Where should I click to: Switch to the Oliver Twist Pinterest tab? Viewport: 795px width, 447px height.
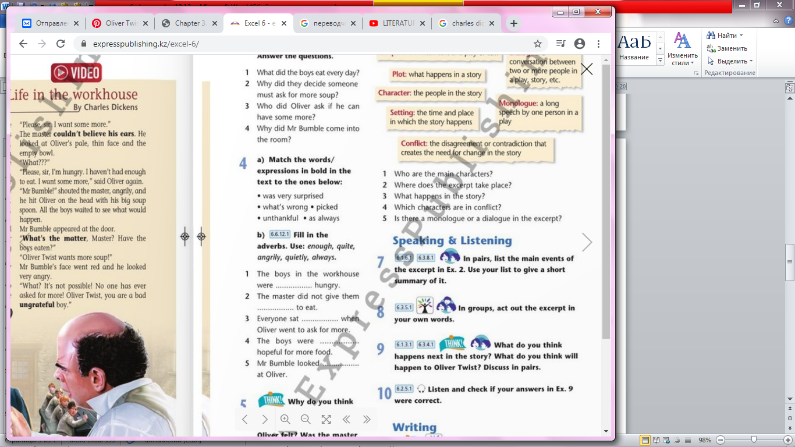click(x=119, y=23)
